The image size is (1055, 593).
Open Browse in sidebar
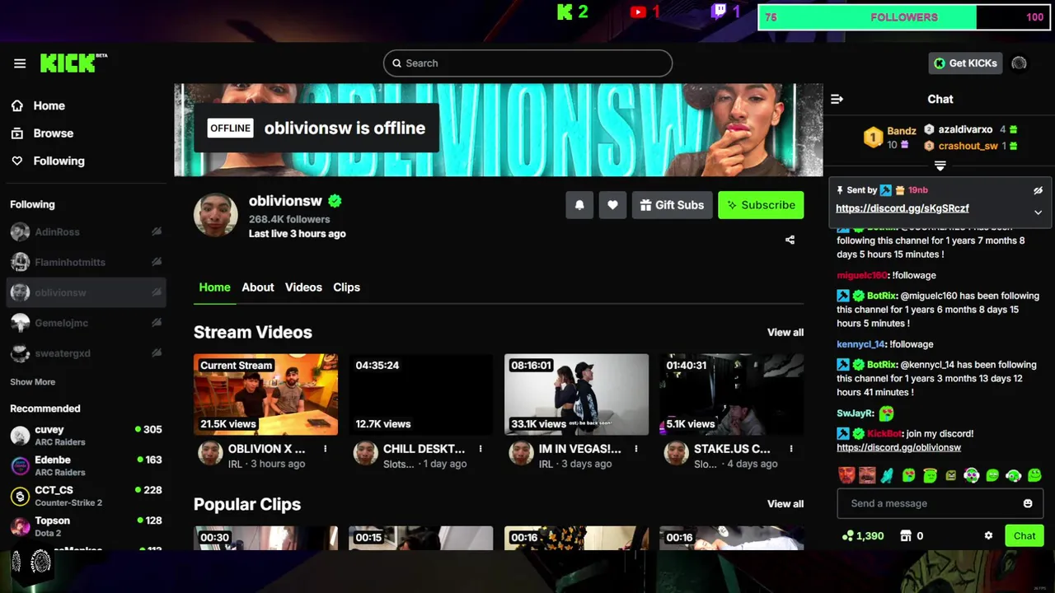click(x=54, y=133)
